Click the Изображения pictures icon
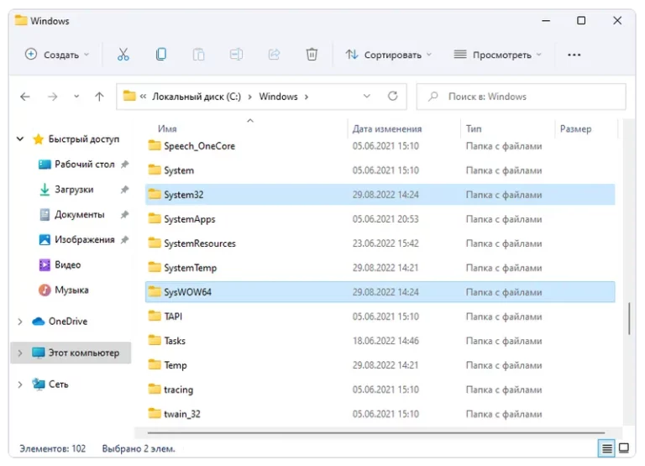 click(45, 240)
